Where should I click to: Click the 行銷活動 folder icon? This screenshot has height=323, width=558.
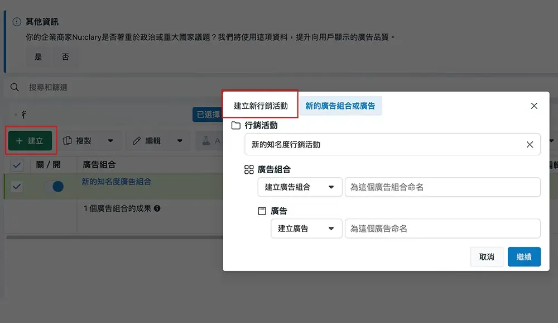[x=236, y=126]
